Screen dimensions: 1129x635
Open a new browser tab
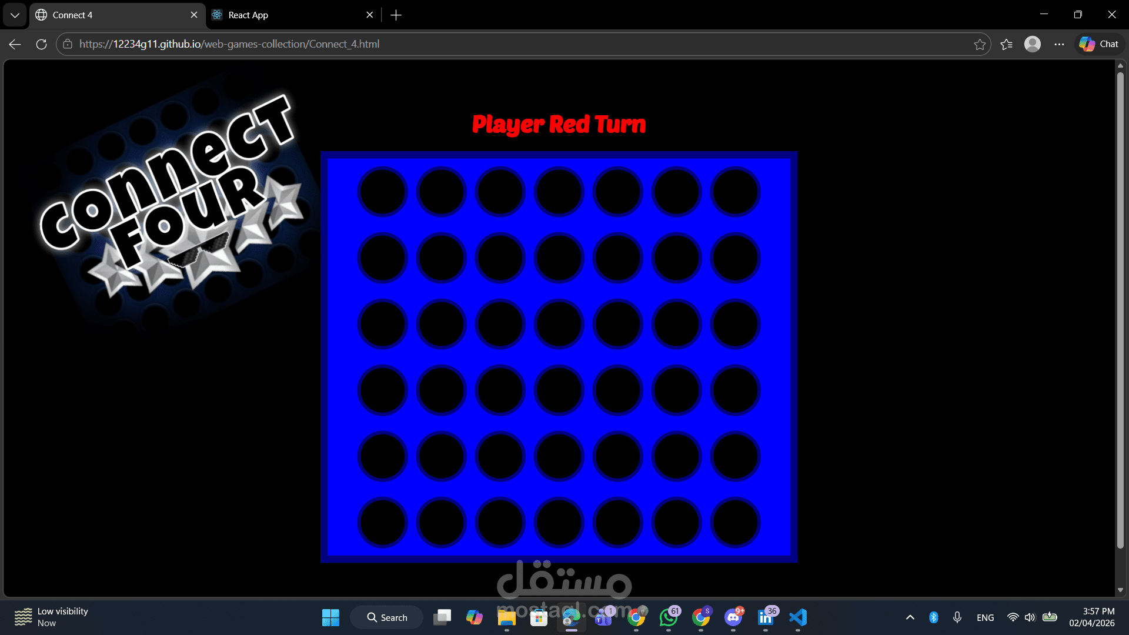click(396, 15)
